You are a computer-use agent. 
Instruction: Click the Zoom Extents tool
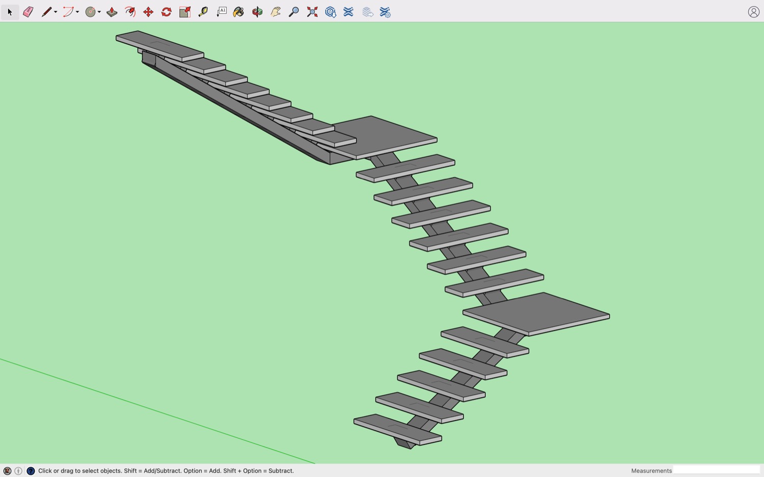click(312, 12)
